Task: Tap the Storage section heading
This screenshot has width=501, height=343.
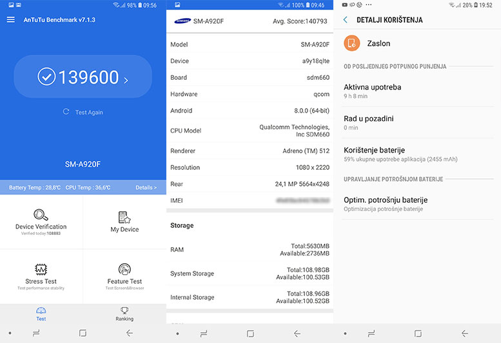Action: pos(182,225)
